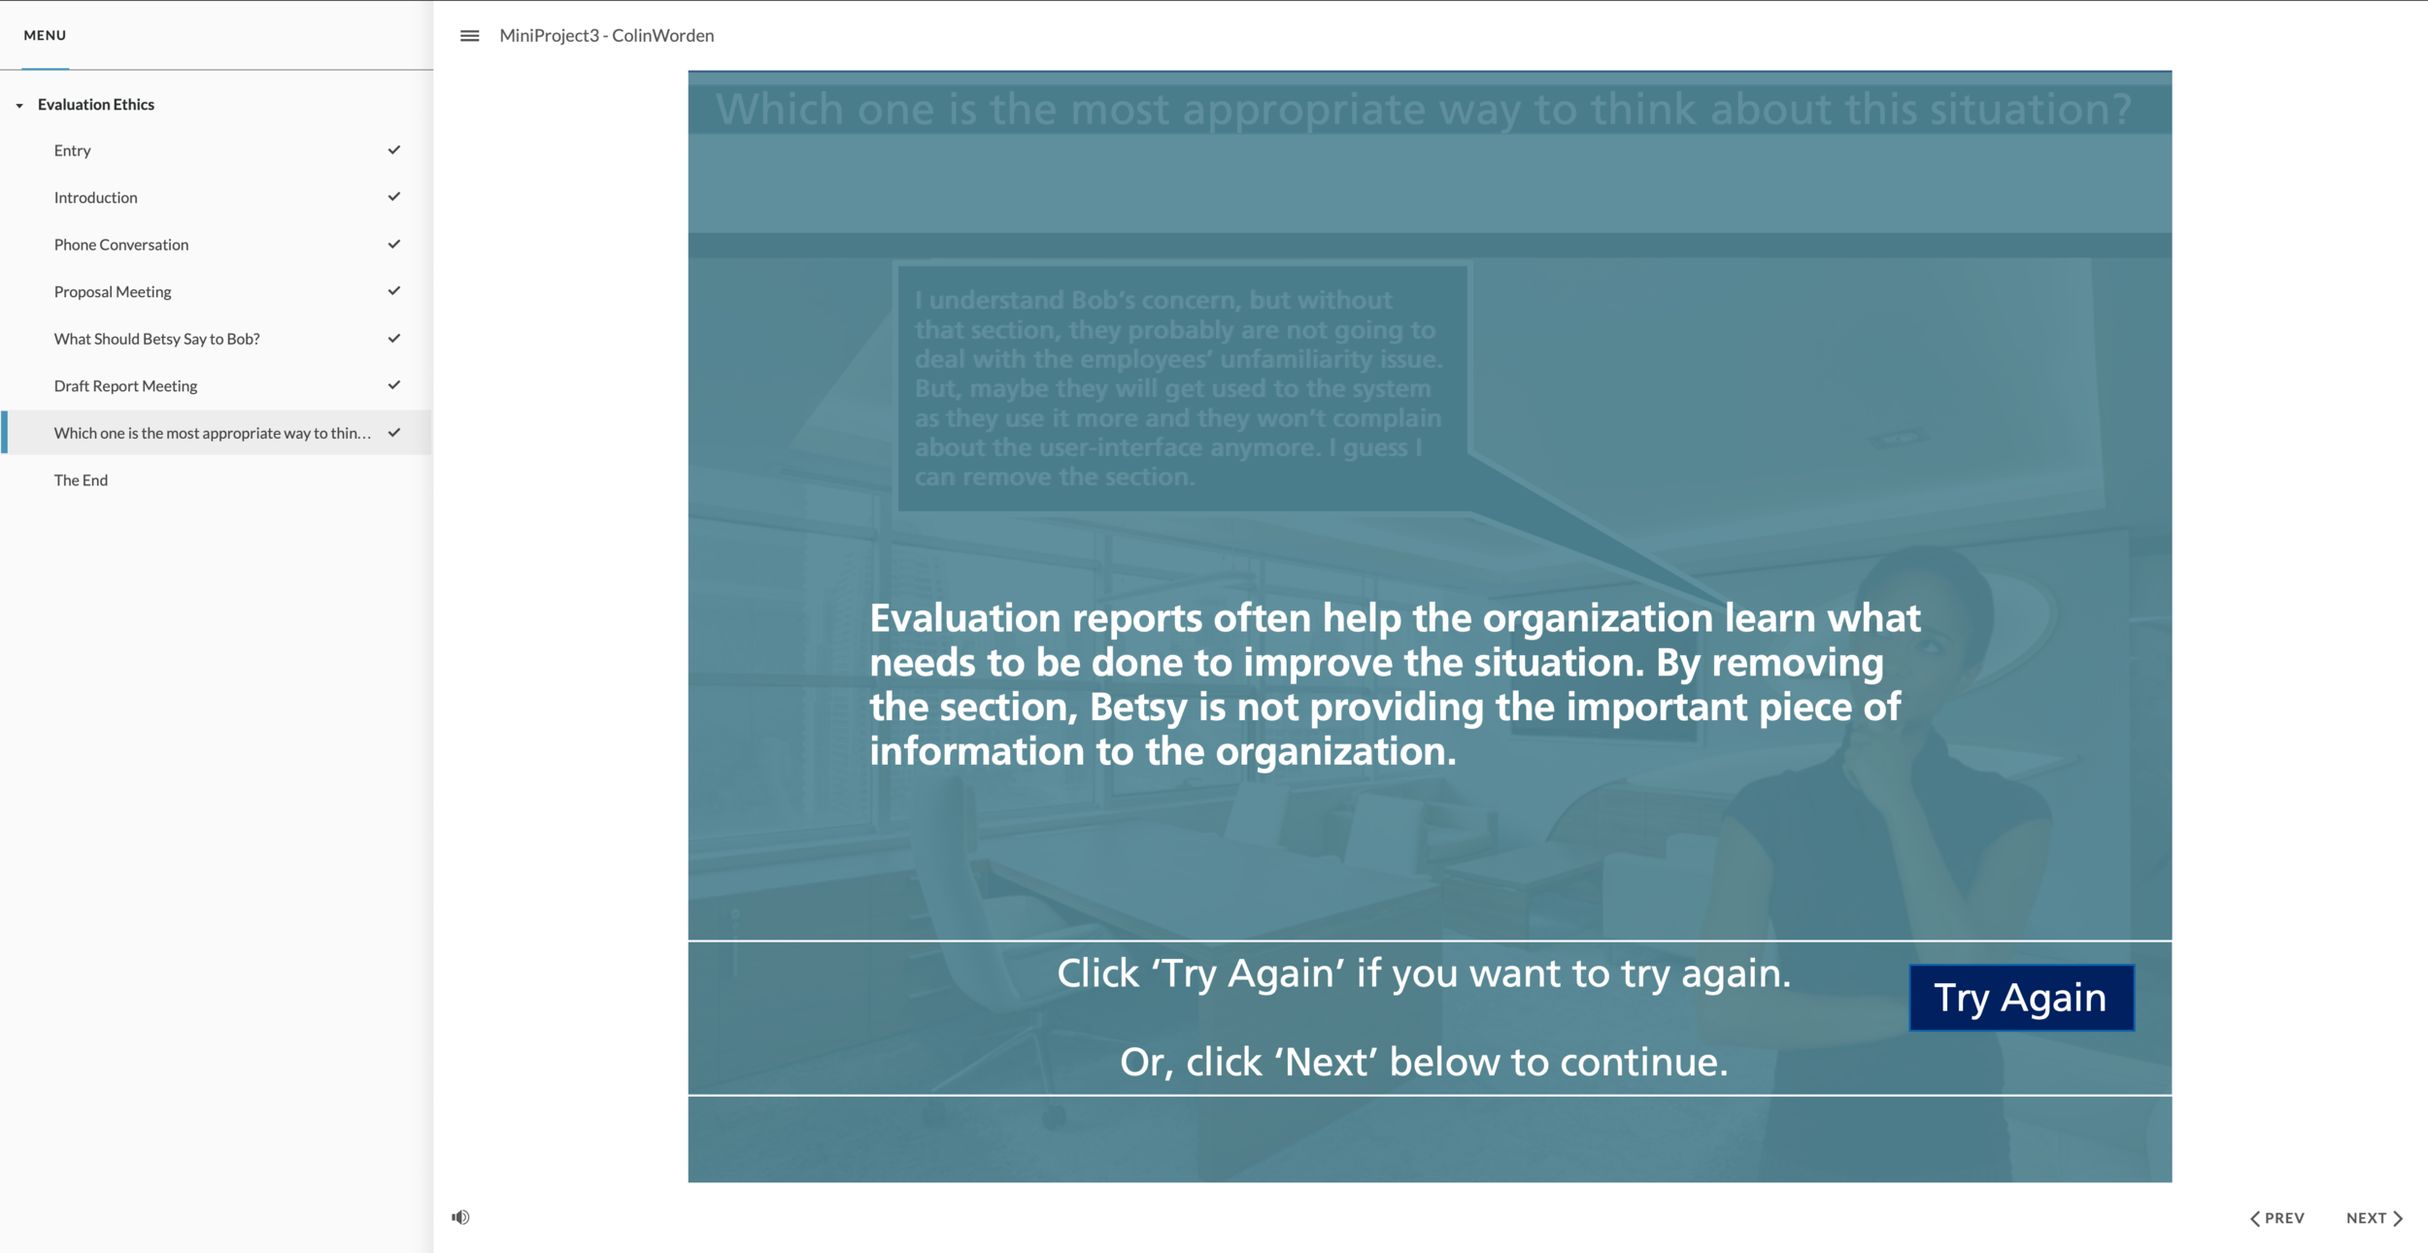Jump to the Introduction slide
The image size is (2428, 1253).
click(x=95, y=198)
